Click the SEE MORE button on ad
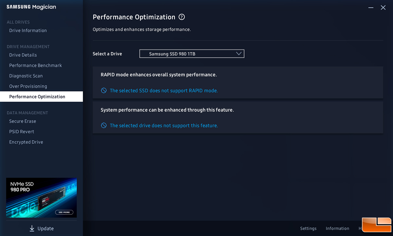Screen dimensions: 393x236 (x=64, y=212)
